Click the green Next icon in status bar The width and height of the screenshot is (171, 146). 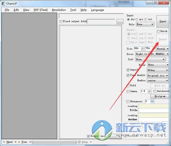click(x=4, y=142)
